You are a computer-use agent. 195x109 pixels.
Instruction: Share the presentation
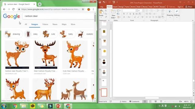click(x=189, y=7)
